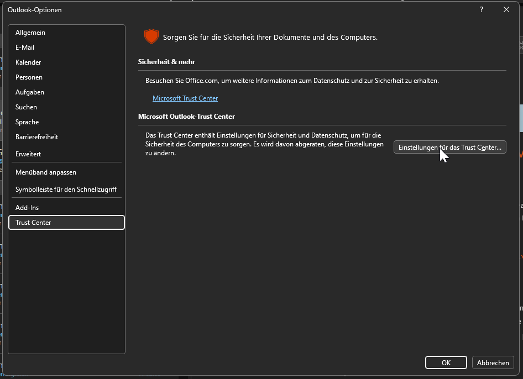This screenshot has width=523, height=379.
Task: Open the Personen settings page
Action: [x=29, y=77]
